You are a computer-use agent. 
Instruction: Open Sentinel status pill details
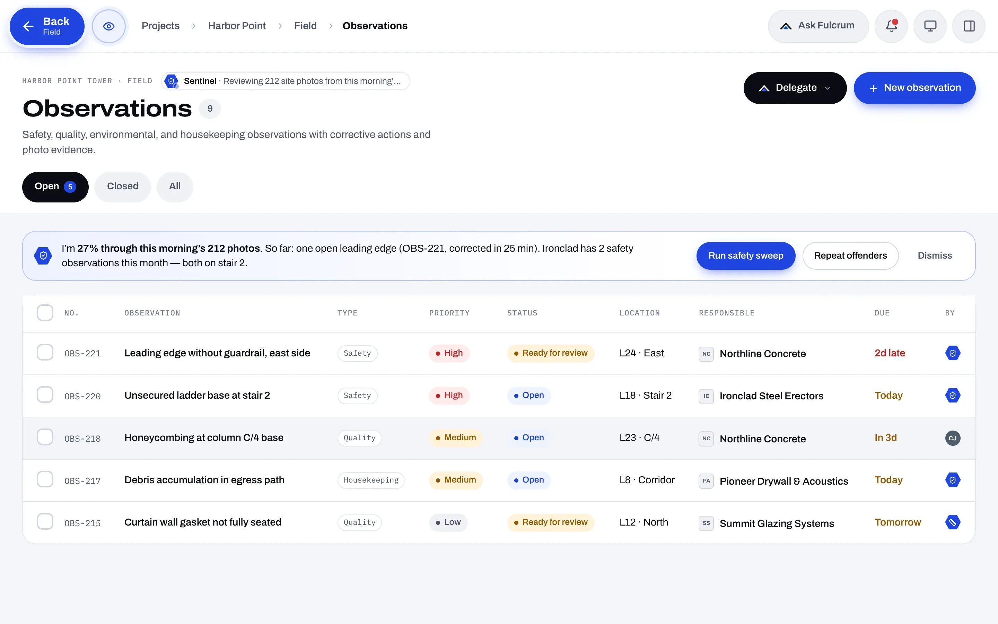click(286, 81)
